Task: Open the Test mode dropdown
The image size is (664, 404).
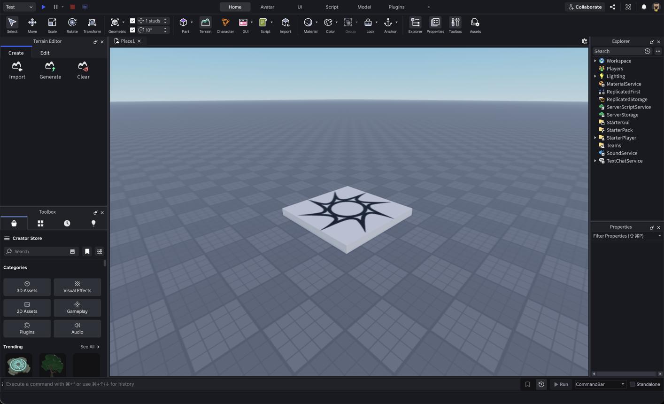Action: [x=19, y=7]
